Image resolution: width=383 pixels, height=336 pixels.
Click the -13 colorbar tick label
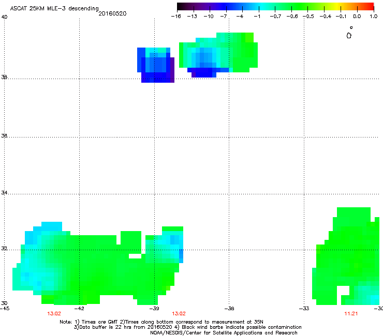pyautogui.click(x=192, y=17)
